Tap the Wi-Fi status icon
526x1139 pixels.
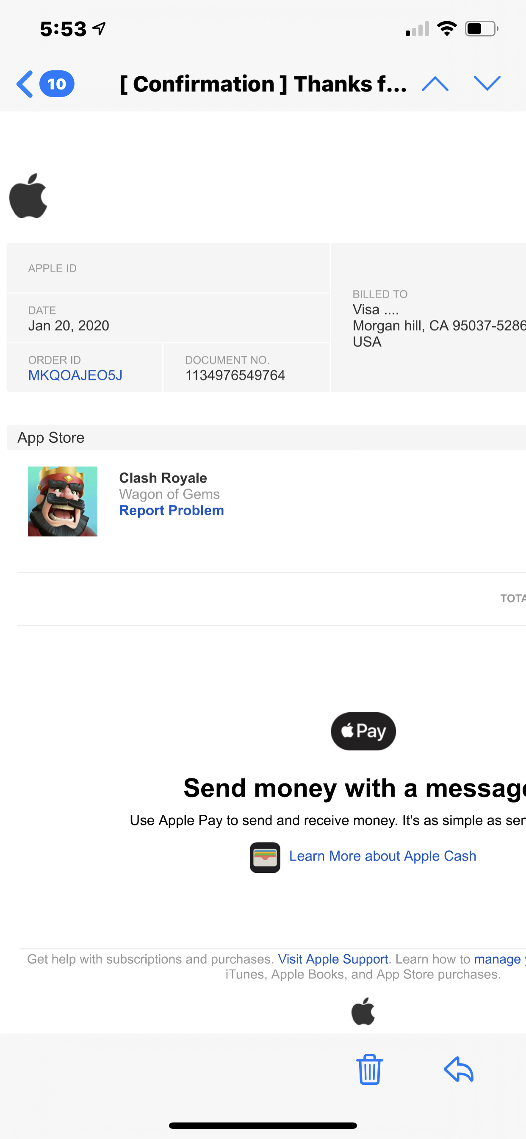pyautogui.click(x=447, y=29)
